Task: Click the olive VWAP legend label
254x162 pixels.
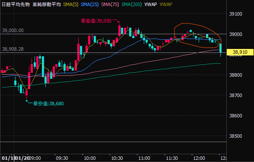Action: [166, 4]
